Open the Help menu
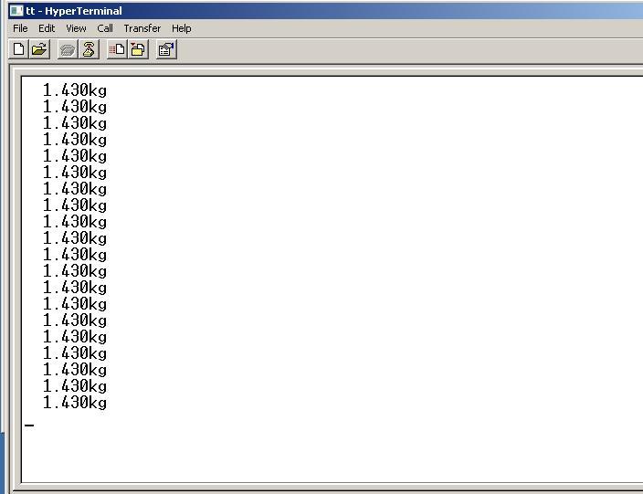The height and width of the screenshot is (494, 643). click(x=181, y=28)
